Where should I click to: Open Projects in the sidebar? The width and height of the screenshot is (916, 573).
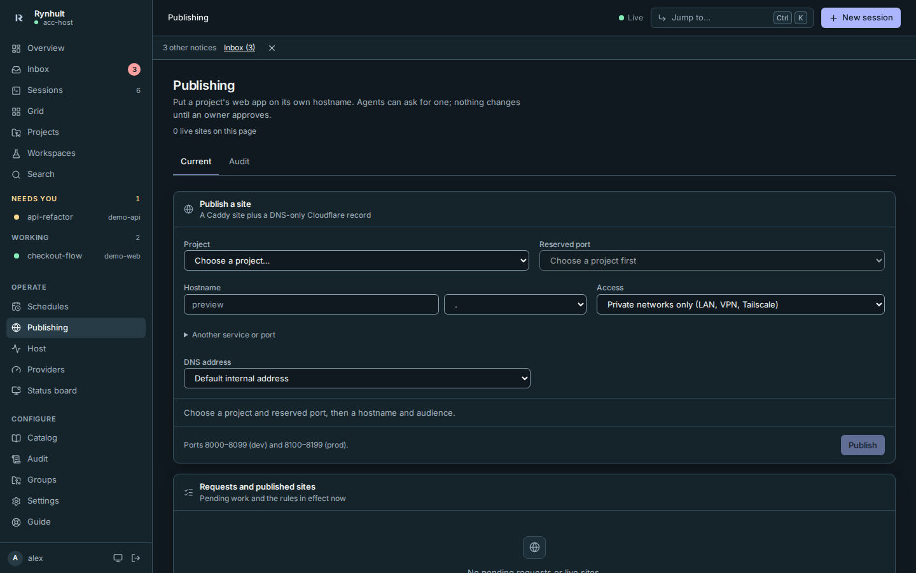click(76, 132)
